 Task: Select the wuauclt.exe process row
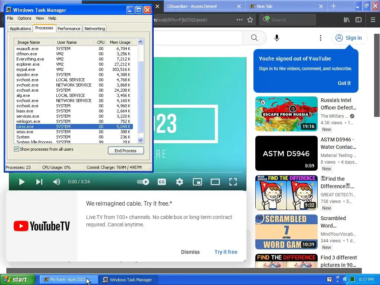pos(74,49)
